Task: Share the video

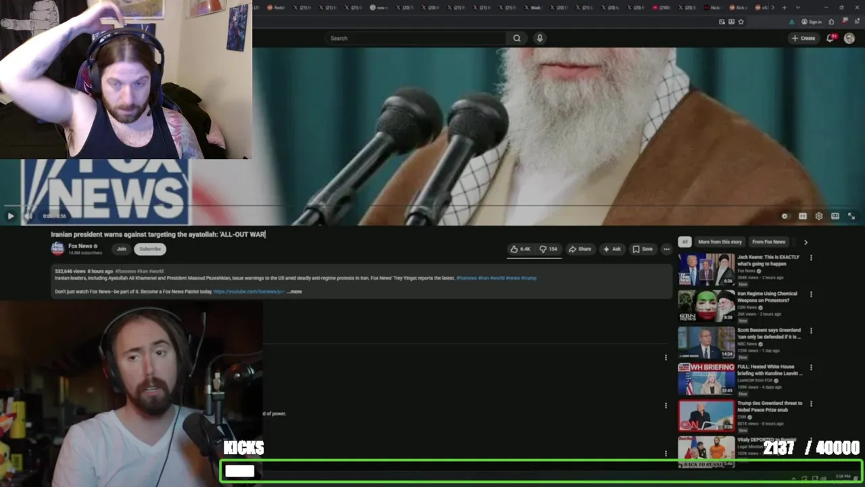Action: (x=580, y=249)
